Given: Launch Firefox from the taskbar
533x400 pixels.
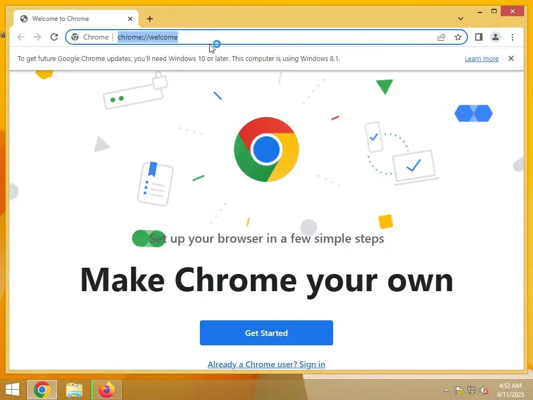Looking at the screenshot, I should click(x=106, y=390).
